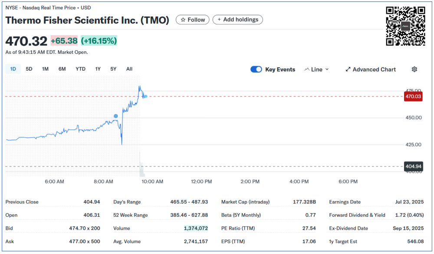Click the Day's Range value 465.55 - 487.93
The height and width of the screenshot is (254, 434).
189,202
